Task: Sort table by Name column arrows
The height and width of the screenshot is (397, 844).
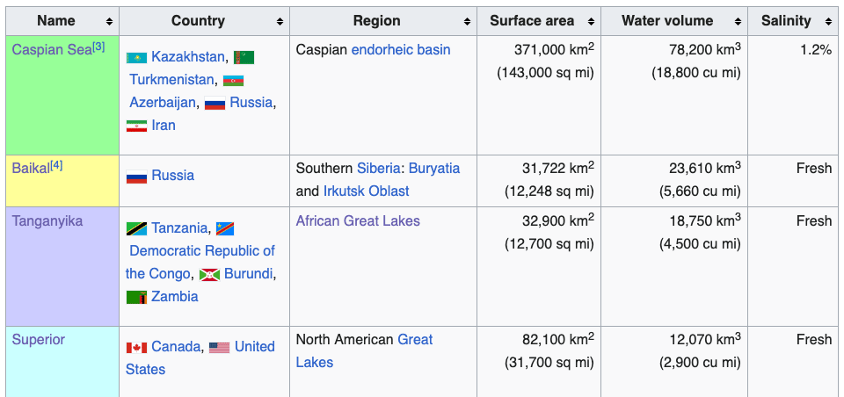Action: coord(110,21)
